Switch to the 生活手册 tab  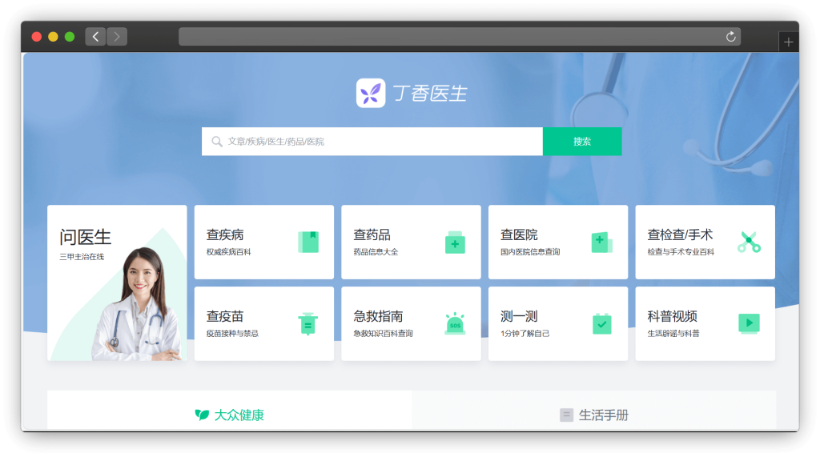pos(594,411)
